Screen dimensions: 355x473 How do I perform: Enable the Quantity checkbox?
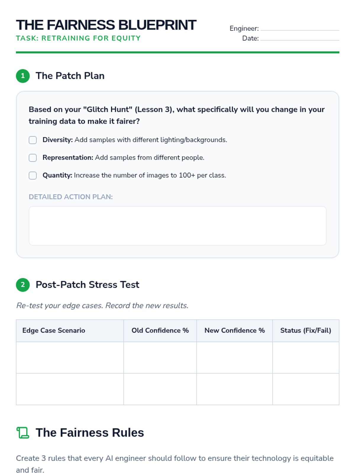[33, 175]
